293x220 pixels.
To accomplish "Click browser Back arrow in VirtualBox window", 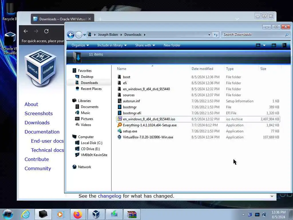I will coord(26,31).
